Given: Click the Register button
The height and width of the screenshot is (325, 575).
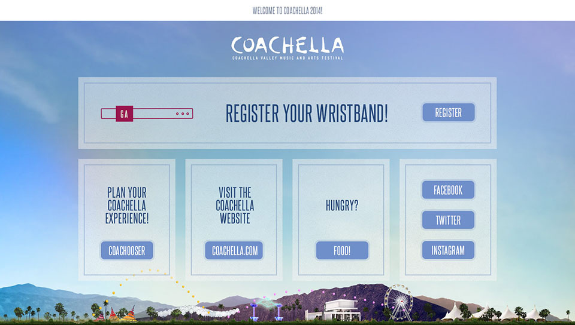Looking at the screenshot, I should (x=448, y=112).
